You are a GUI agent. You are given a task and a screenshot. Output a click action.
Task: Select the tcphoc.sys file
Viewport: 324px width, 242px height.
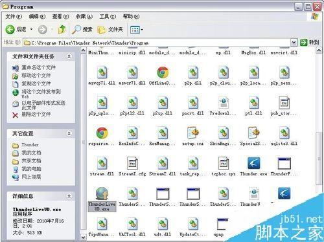coord(223,167)
